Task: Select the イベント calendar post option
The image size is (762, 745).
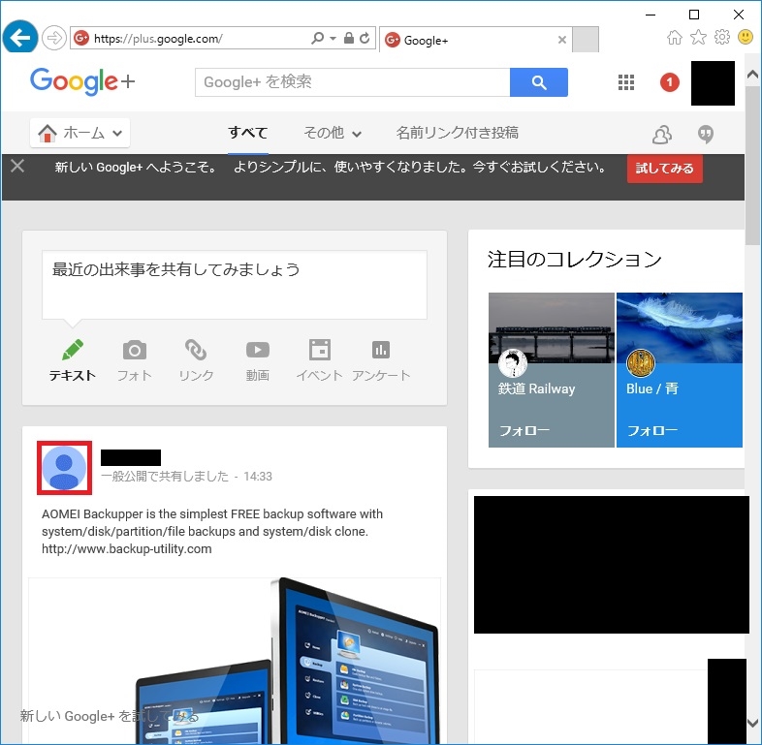Action: pos(319,360)
